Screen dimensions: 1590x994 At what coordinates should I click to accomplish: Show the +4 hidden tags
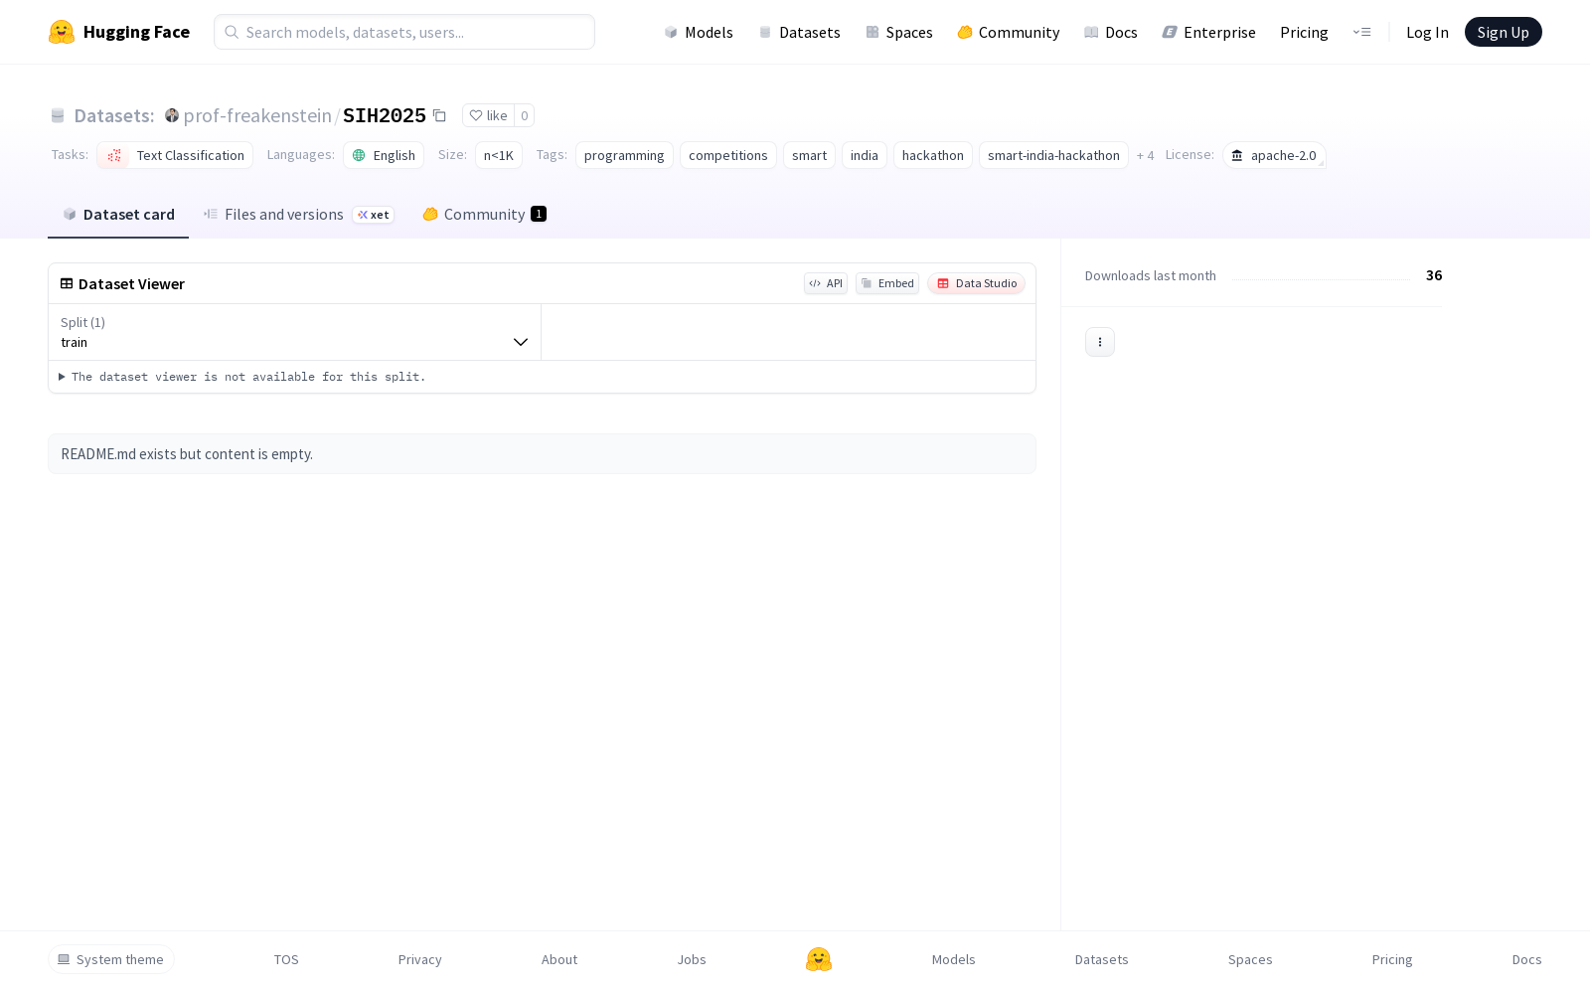click(x=1146, y=155)
